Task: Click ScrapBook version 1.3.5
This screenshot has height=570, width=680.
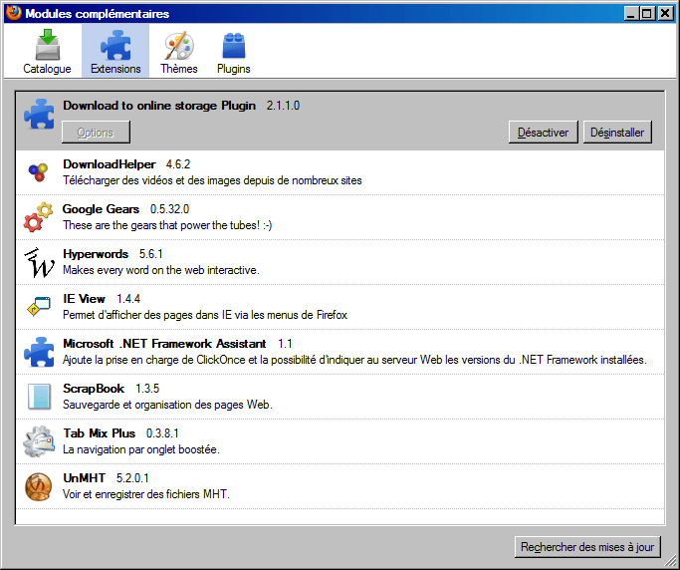Action: click(147, 389)
